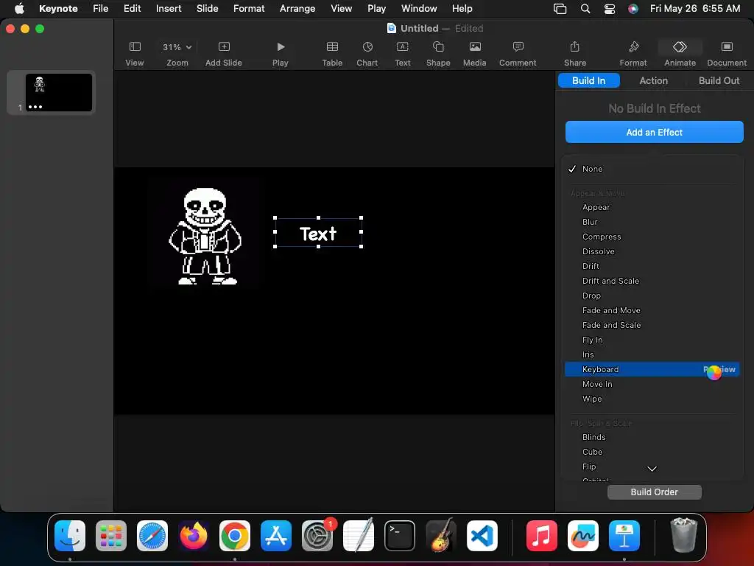
Task: Open the 31% Zoom dropdown
Action: click(x=177, y=47)
